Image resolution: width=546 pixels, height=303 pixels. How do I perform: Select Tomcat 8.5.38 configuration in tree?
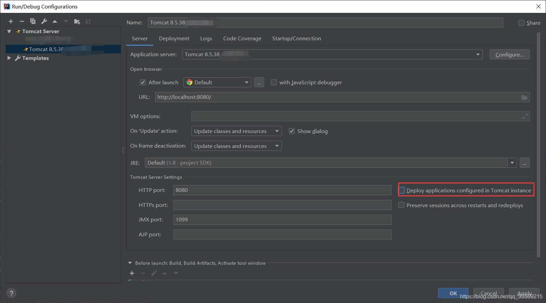point(63,49)
